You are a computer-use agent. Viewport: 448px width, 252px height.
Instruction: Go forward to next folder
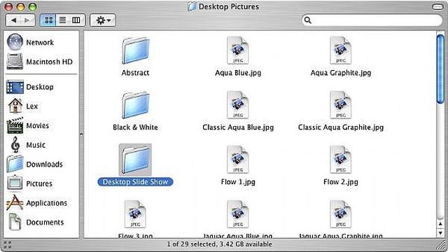pyautogui.click(x=27, y=20)
